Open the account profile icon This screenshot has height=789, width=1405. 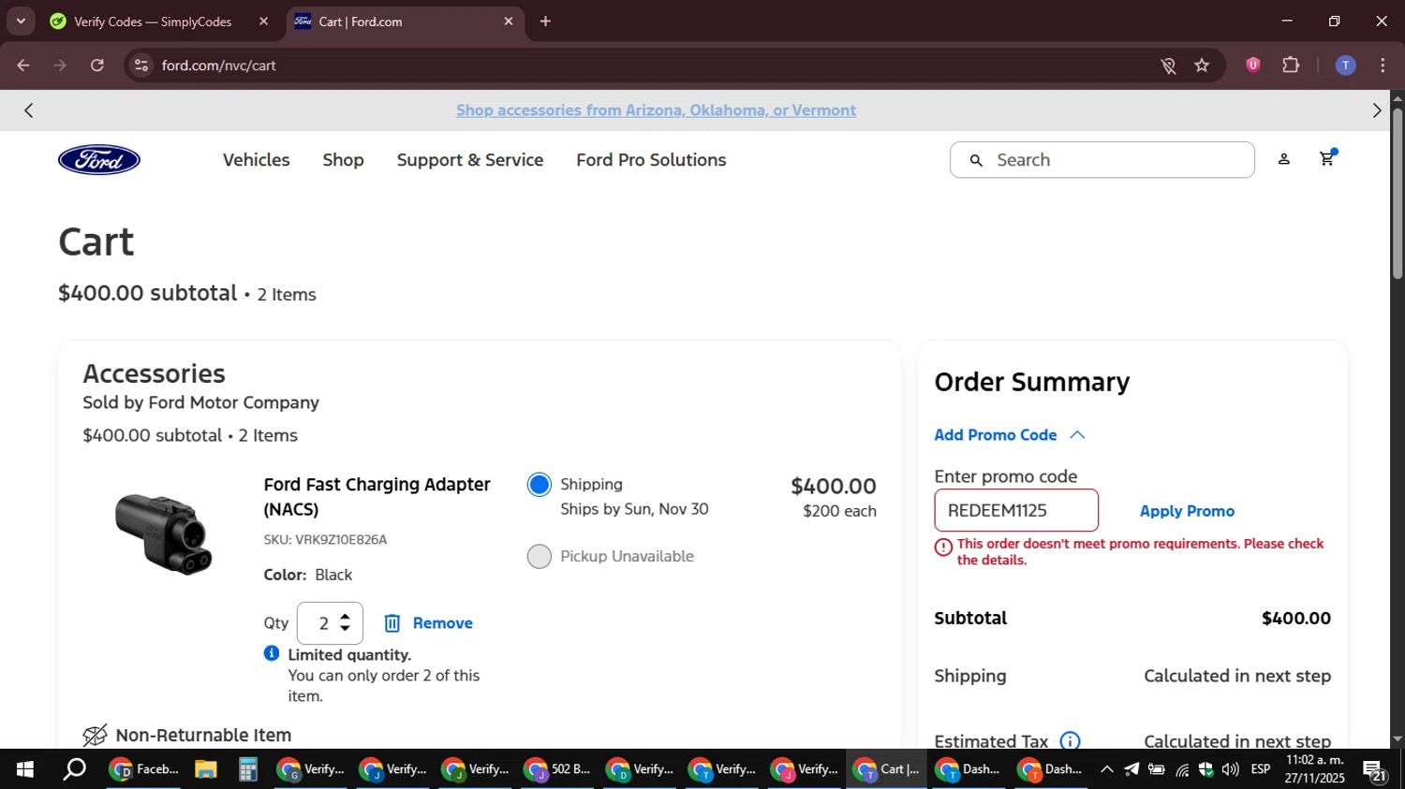point(1284,160)
